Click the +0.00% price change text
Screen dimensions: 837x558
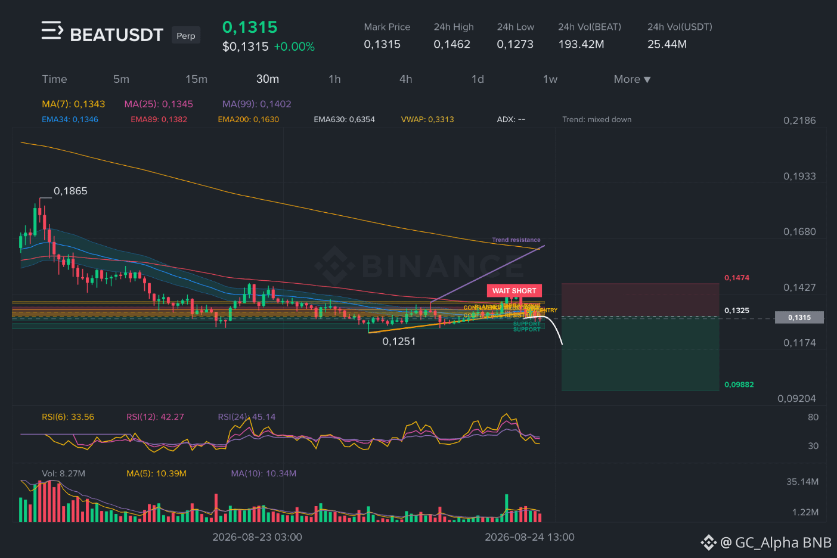pyautogui.click(x=294, y=46)
